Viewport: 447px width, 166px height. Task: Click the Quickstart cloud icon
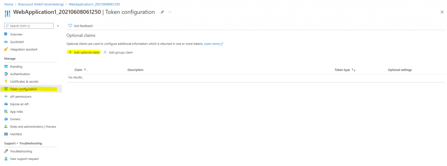(6, 42)
